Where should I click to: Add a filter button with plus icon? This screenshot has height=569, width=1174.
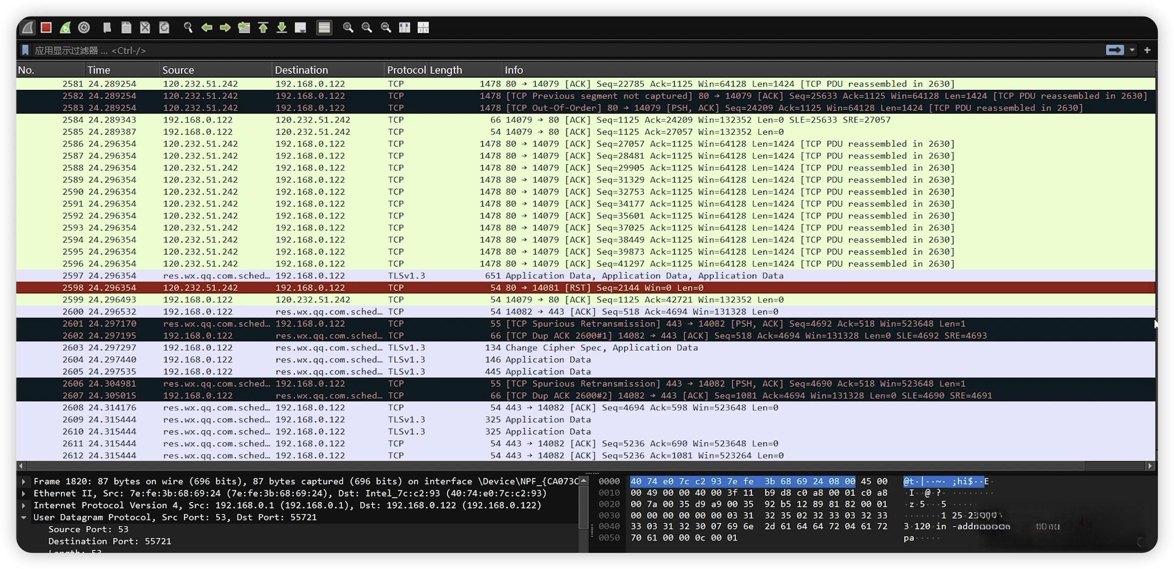[x=1147, y=50]
